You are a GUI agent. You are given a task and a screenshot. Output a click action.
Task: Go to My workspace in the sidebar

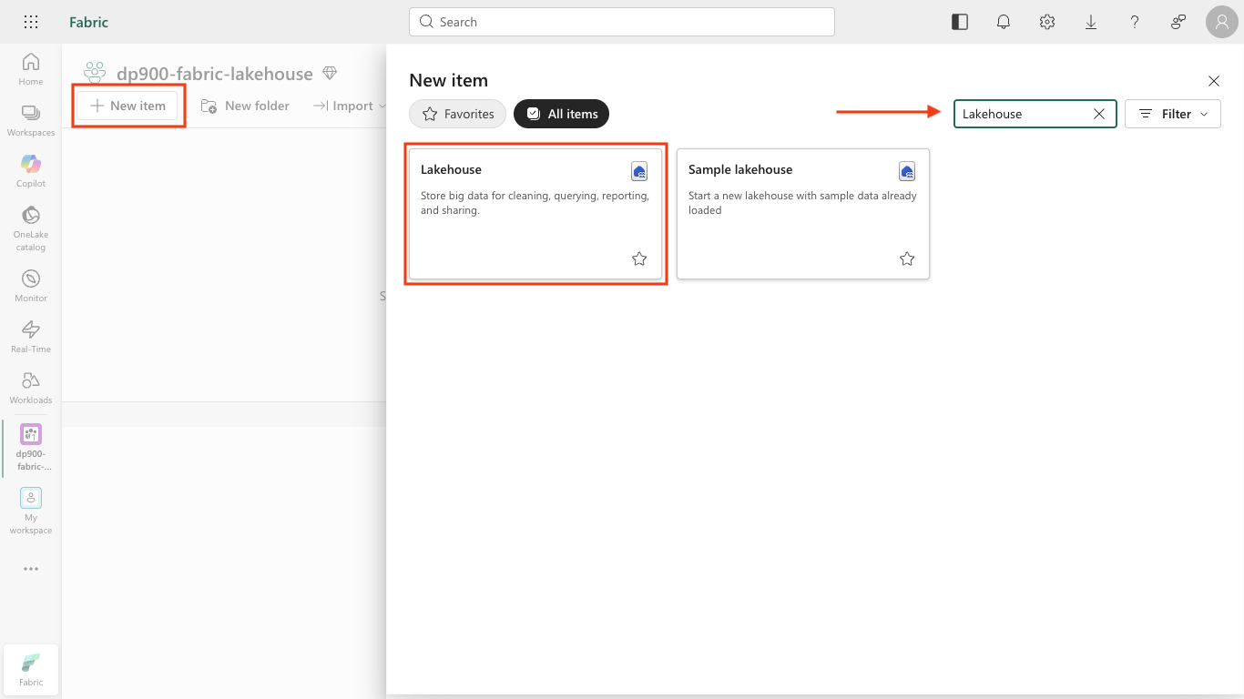coord(31,511)
